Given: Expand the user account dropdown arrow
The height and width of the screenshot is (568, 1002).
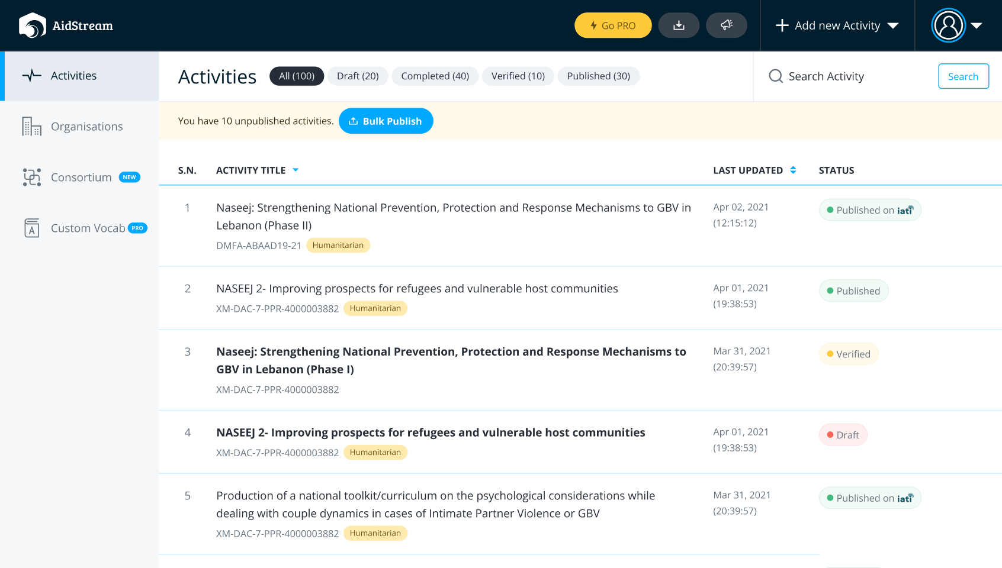Looking at the screenshot, I should tap(977, 25).
